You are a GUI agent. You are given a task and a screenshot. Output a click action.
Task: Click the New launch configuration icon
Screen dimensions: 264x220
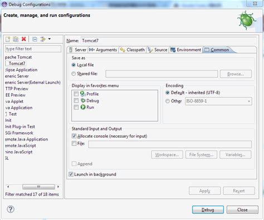[8, 39]
